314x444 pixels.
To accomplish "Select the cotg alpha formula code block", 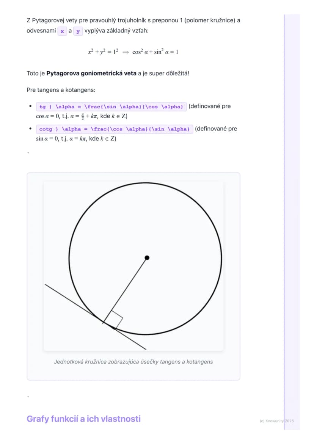I will [115, 129].
